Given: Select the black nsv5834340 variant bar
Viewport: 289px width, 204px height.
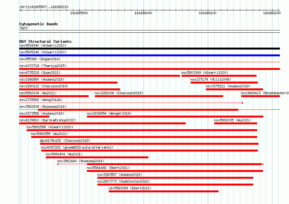Looking at the screenshot, I should (149, 49).
